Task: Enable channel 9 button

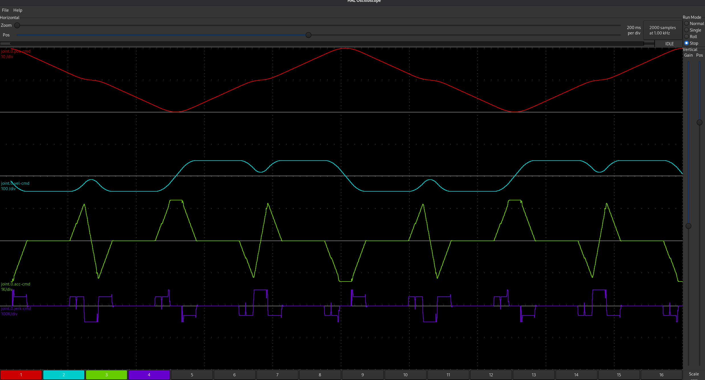Action: 363,375
